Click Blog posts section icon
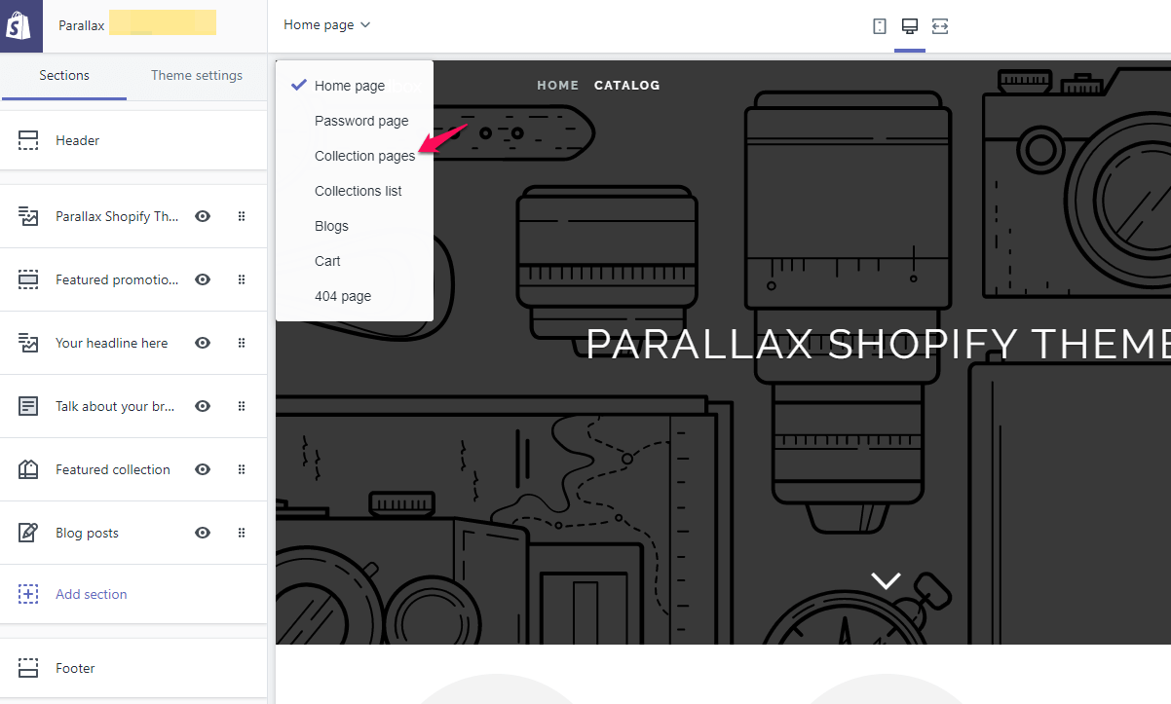Viewport: 1171px width, 704px height. [28, 533]
